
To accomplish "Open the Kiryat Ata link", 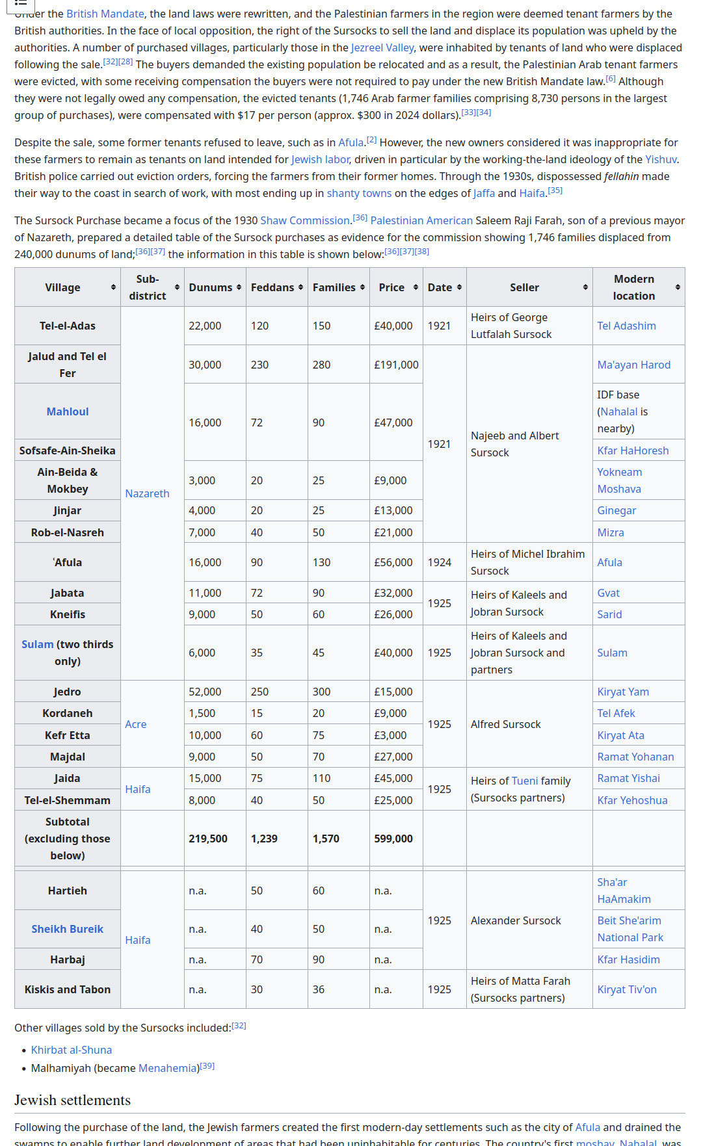I will [621, 735].
